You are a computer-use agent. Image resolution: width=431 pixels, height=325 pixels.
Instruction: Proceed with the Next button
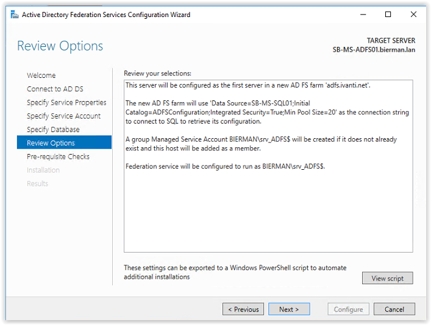[289, 309]
